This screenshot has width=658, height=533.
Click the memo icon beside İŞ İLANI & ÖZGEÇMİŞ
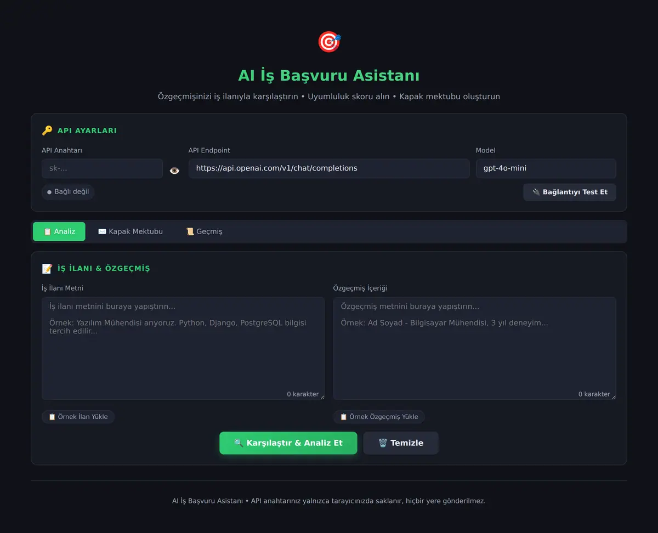tap(47, 268)
